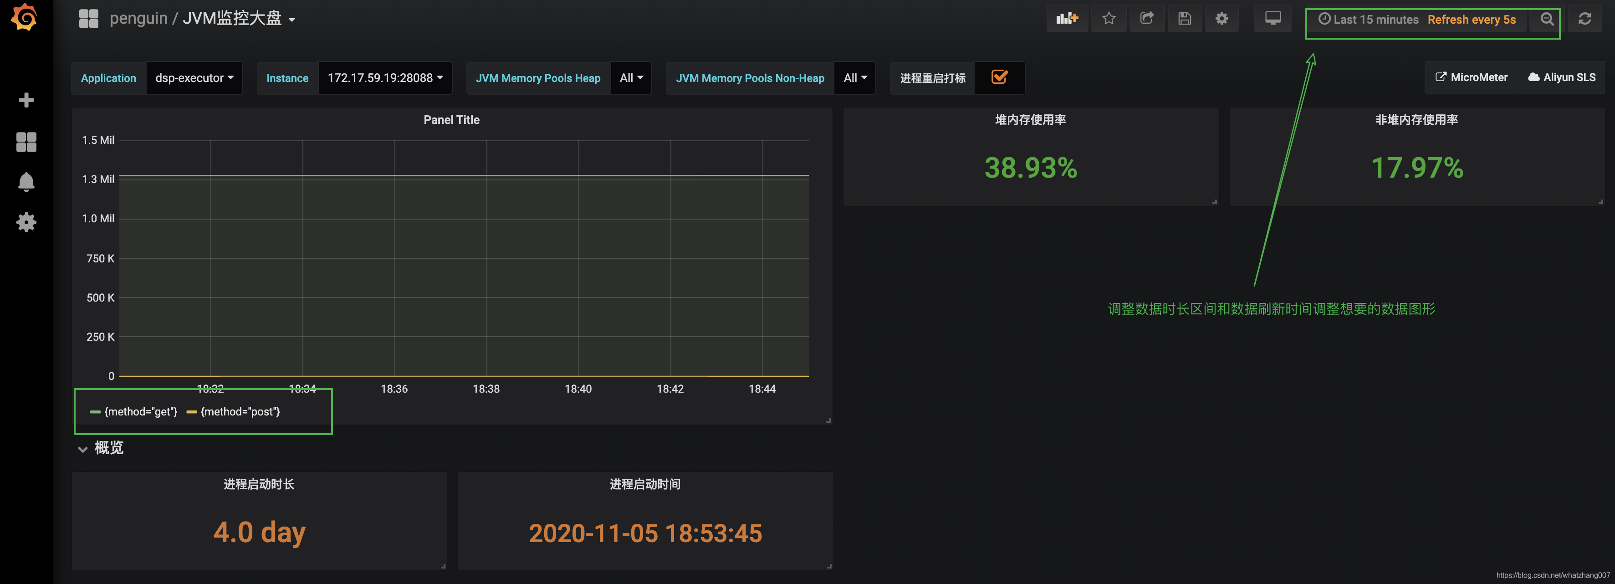Open the Dashboards grid icon in sidebar
1615x584 pixels.
click(26, 142)
